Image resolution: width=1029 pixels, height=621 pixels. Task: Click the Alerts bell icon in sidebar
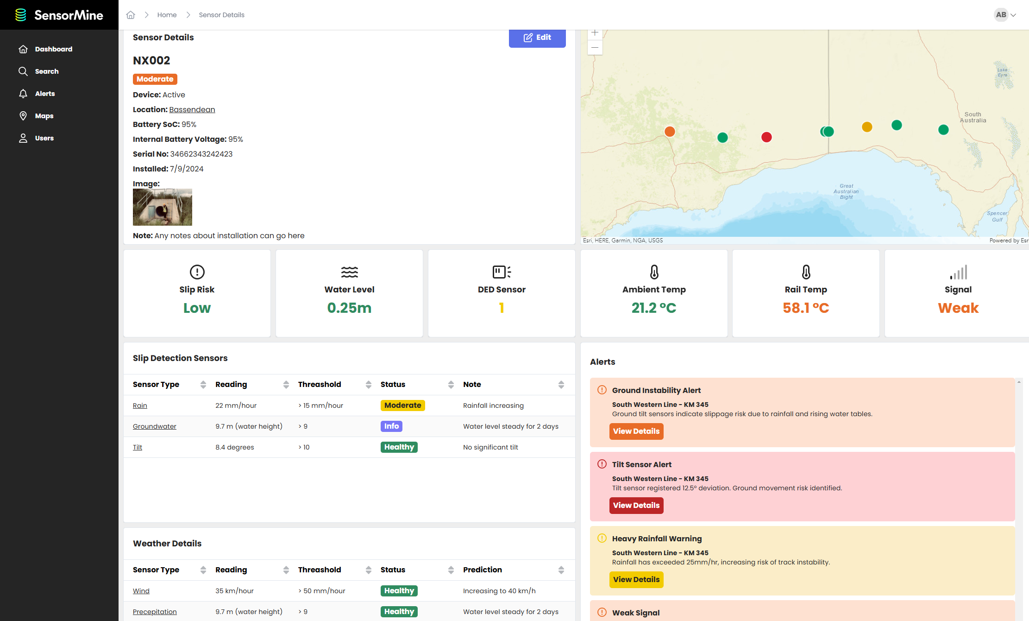23,94
